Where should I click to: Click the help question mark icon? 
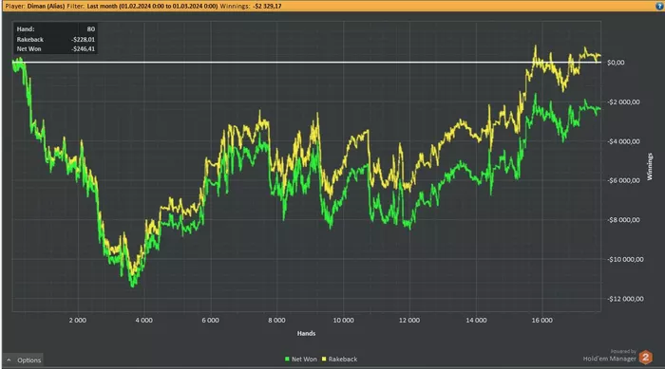click(660, 6)
